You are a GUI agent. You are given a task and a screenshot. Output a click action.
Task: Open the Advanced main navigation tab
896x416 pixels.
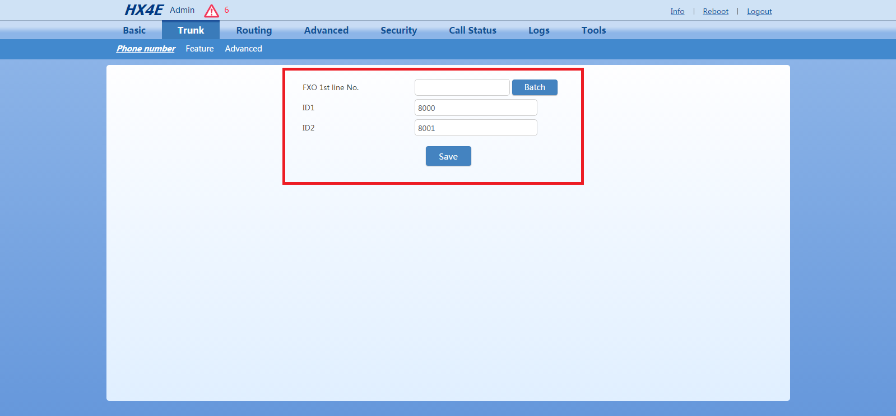pos(326,30)
